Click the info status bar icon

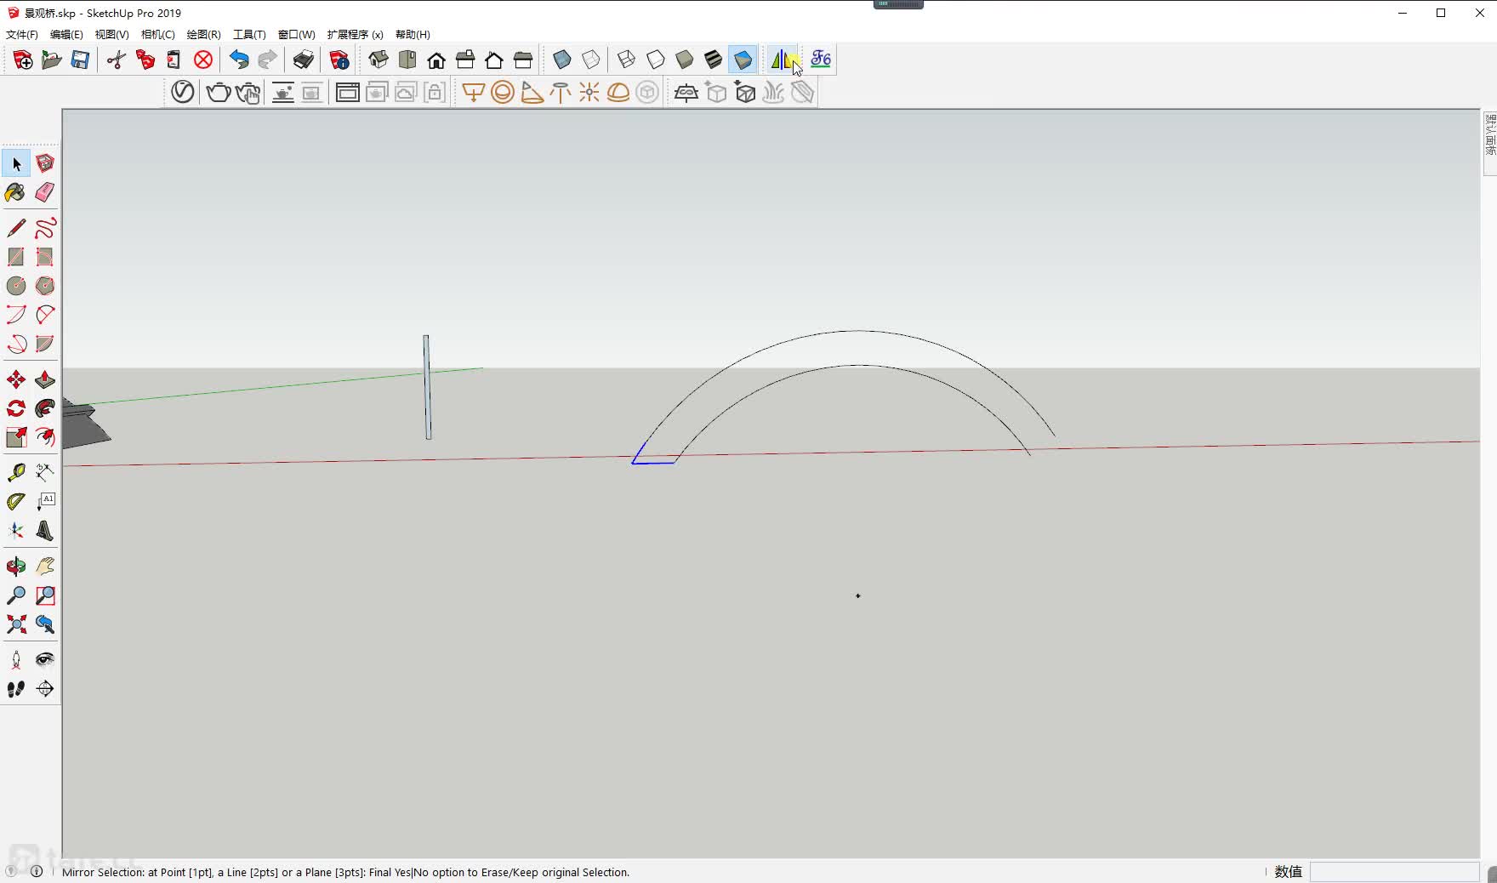[37, 871]
